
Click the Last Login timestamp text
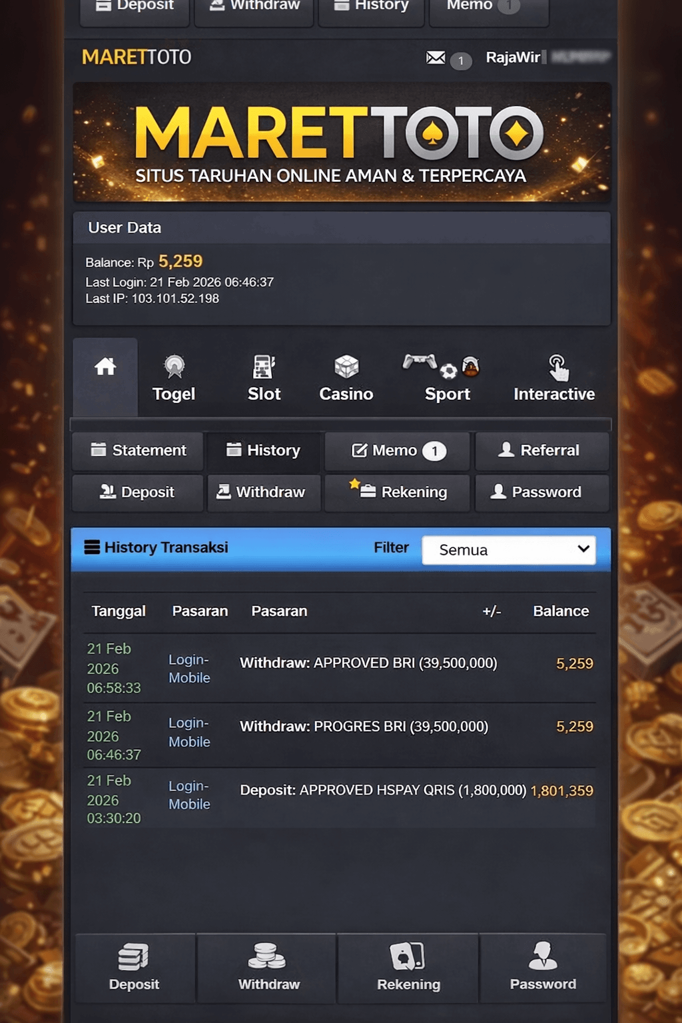[179, 282]
